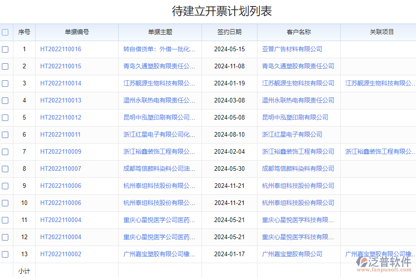The image size is (416, 277).
Task: Open customer 杭州泰坦科技股份有限公司
Action: [x=299, y=186]
